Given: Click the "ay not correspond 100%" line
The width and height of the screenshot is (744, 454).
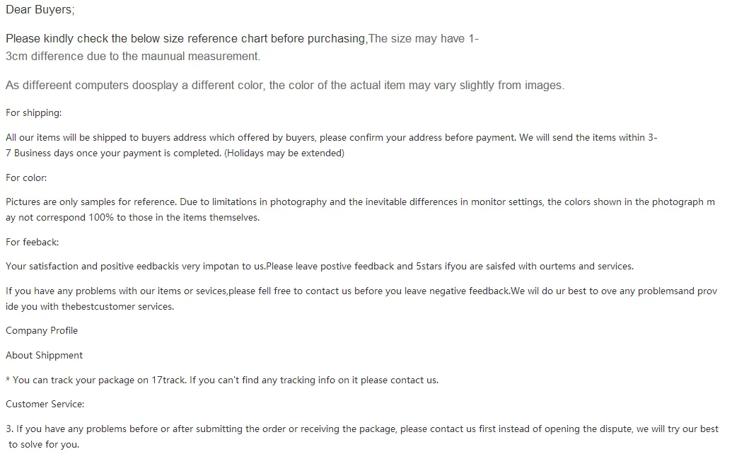Looking at the screenshot, I should [x=133, y=218].
